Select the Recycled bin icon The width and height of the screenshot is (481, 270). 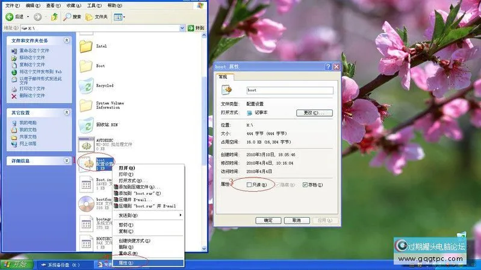[86, 85]
